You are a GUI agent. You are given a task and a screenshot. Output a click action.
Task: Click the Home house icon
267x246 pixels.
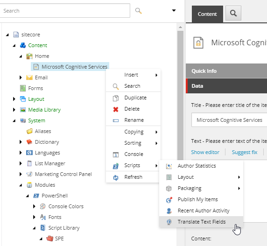coord(29,56)
